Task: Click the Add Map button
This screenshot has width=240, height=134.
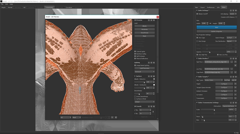Action: point(227,80)
